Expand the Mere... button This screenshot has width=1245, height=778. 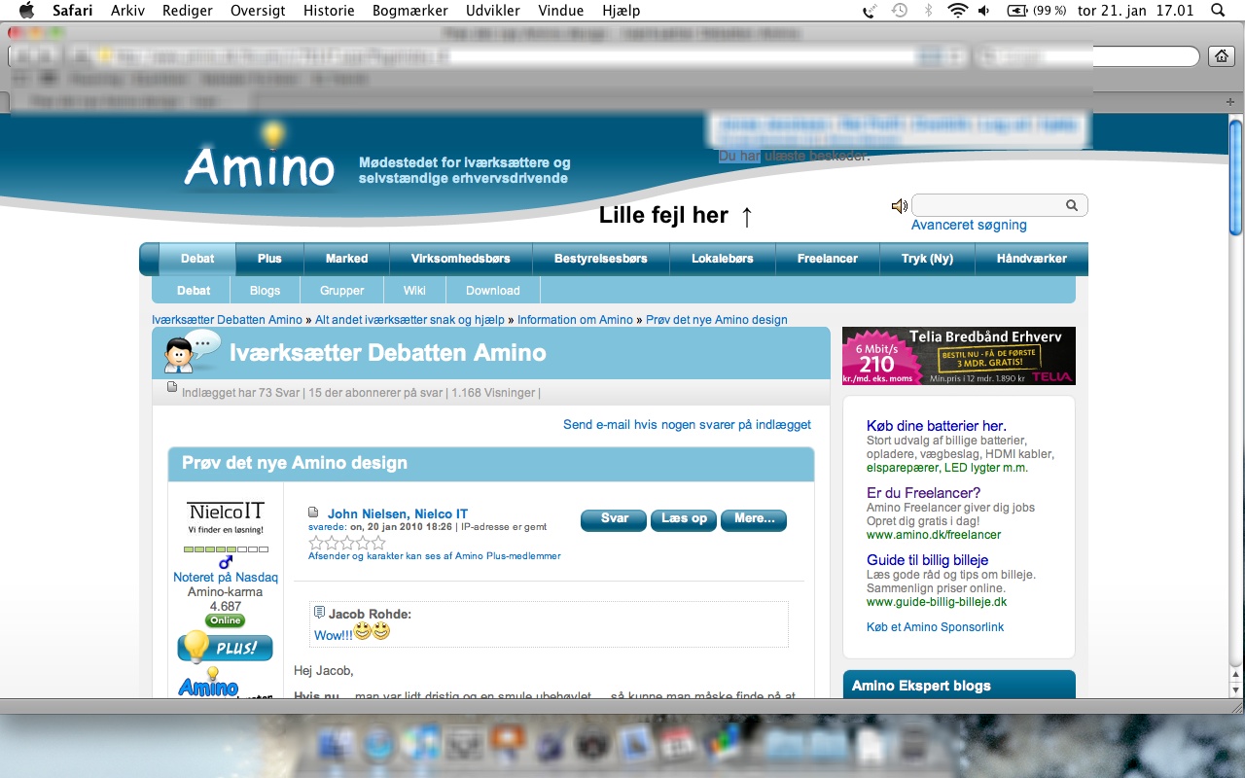click(x=754, y=519)
